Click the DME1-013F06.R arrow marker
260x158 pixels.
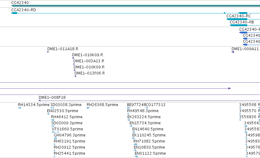coord(75,76)
